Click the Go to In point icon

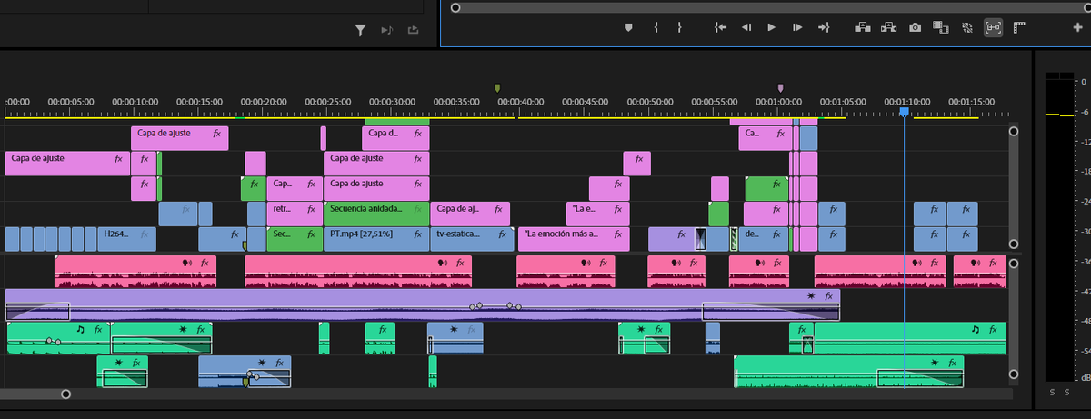[721, 28]
